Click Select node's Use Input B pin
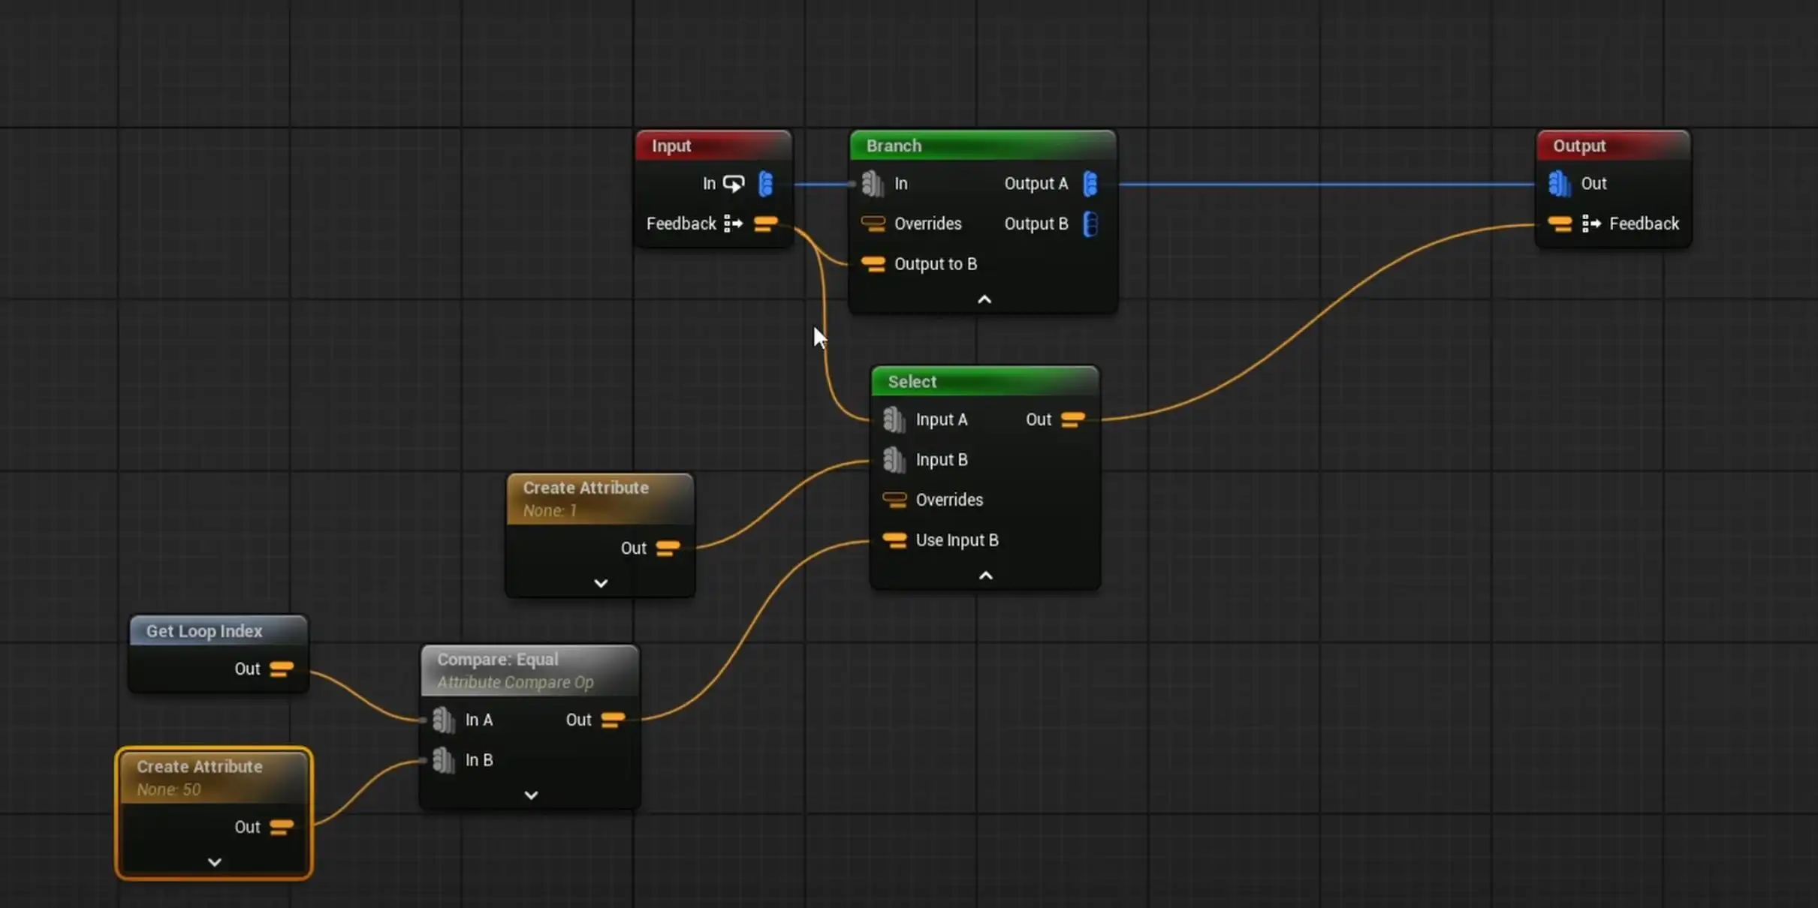This screenshot has width=1818, height=908. pyautogui.click(x=894, y=540)
